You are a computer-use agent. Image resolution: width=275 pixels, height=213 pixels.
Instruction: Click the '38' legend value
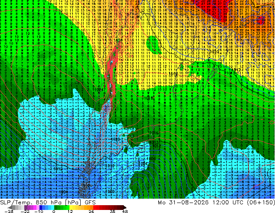112,211
